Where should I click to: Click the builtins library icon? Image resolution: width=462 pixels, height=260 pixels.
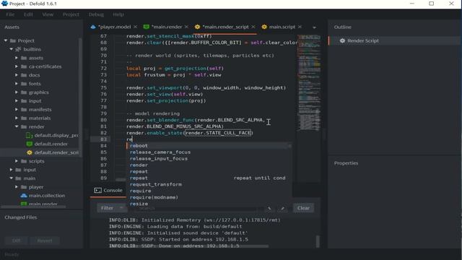coord(18,49)
